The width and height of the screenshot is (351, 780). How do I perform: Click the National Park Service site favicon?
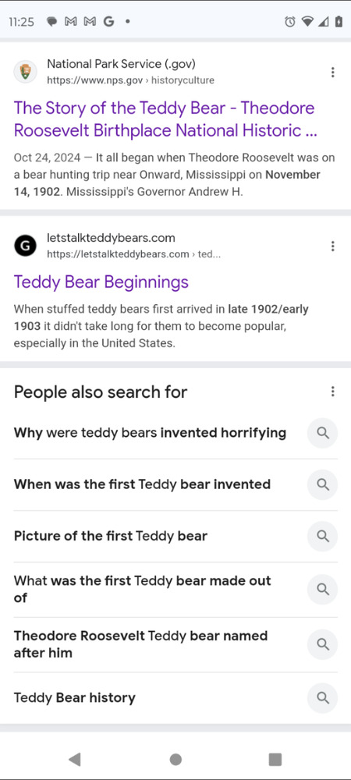pos(25,72)
